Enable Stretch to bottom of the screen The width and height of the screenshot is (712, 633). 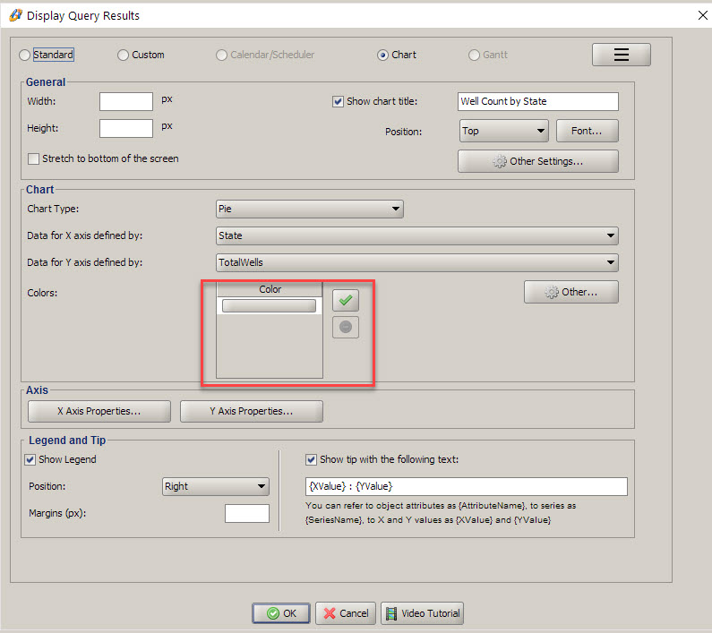(x=33, y=159)
